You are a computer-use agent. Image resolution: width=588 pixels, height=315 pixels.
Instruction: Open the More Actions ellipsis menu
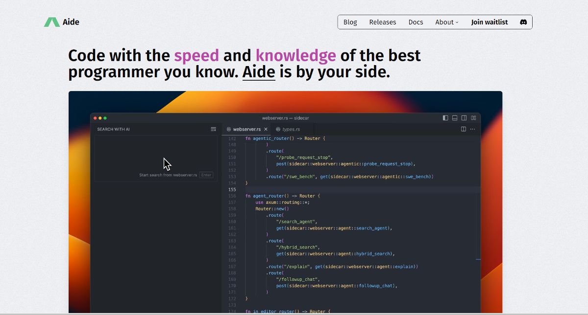(x=472, y=129)
